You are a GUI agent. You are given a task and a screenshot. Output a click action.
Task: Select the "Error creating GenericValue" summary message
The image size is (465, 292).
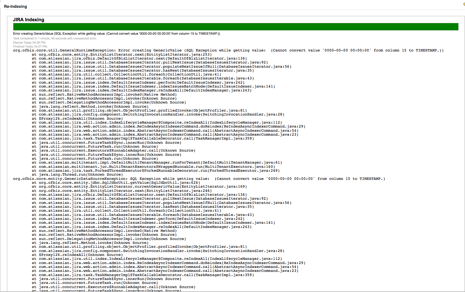click(x=116, y=34)
